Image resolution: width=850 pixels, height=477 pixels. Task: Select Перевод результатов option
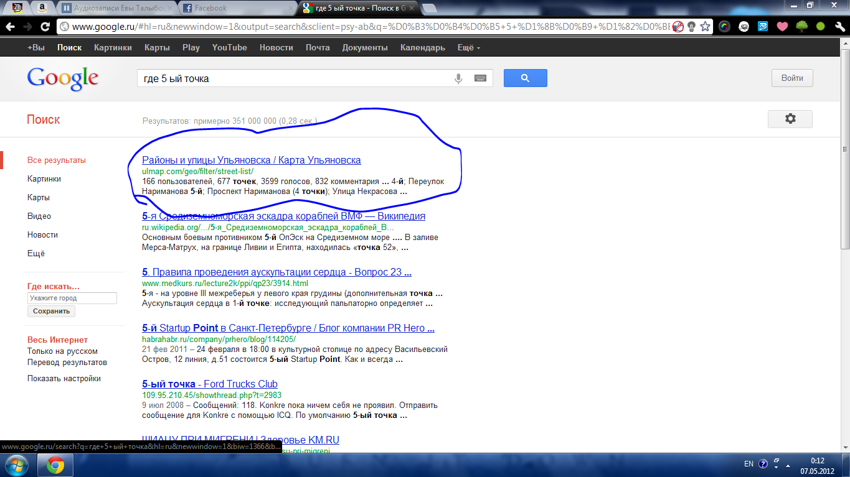pyautogui.click(x=67, y=362)
